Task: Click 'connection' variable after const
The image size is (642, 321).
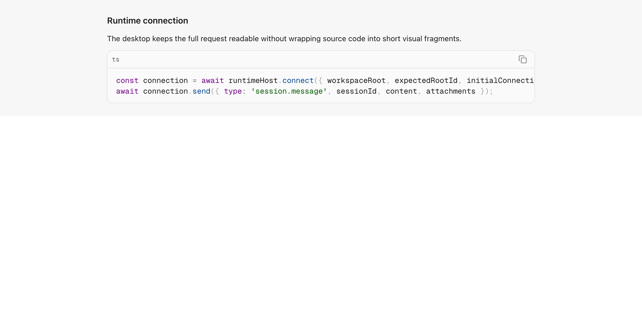Action: [165, 81]
